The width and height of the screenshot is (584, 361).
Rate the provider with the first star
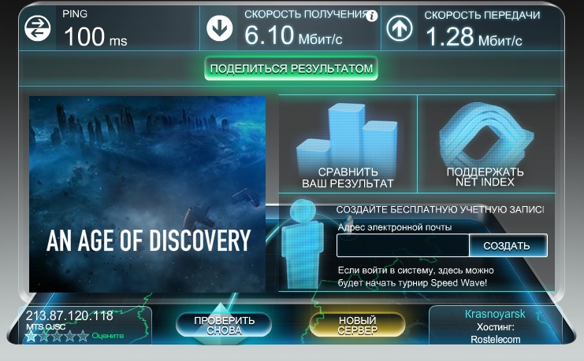31,336
